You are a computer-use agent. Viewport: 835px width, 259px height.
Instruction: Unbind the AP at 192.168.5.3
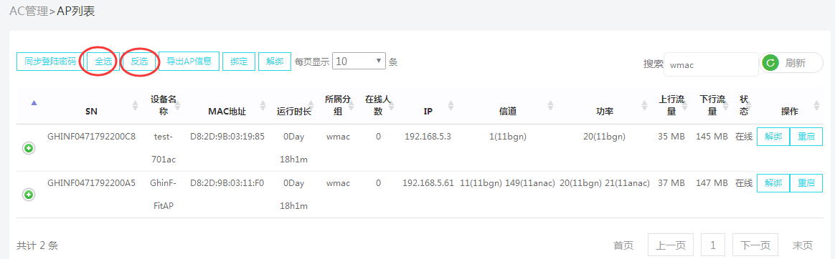(773, 137)
